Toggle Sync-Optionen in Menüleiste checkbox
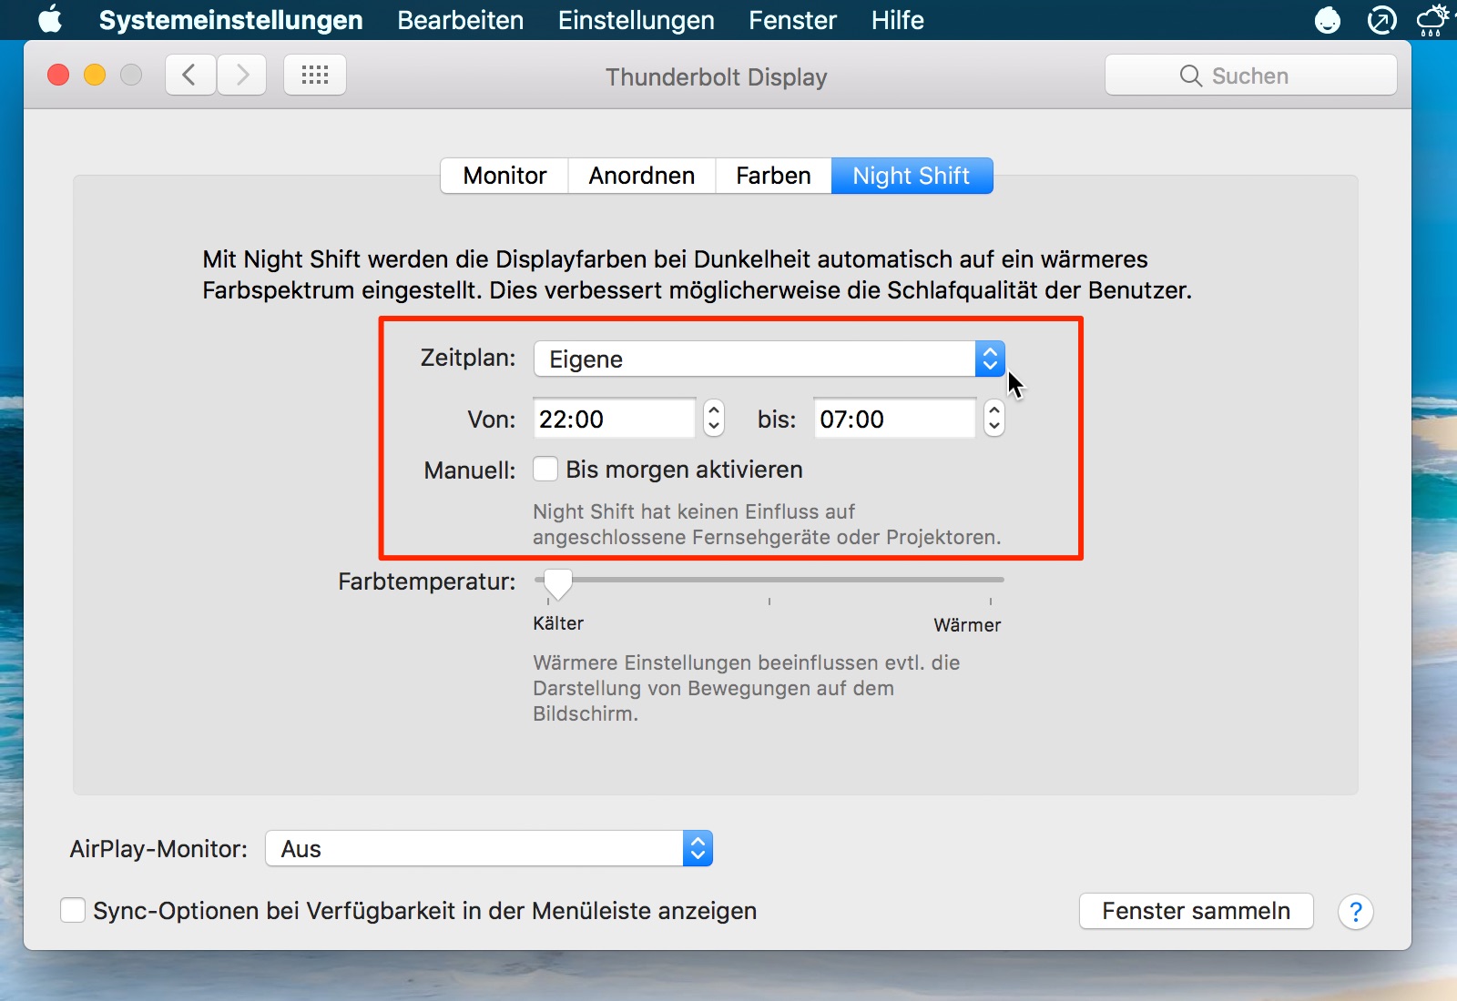The height and width of the screenshot is (1001, 1457). (x=73, y=910)
